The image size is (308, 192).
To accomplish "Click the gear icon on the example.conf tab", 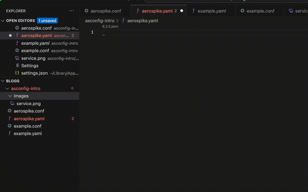I will pyautogui.click(x=243, y=11).
